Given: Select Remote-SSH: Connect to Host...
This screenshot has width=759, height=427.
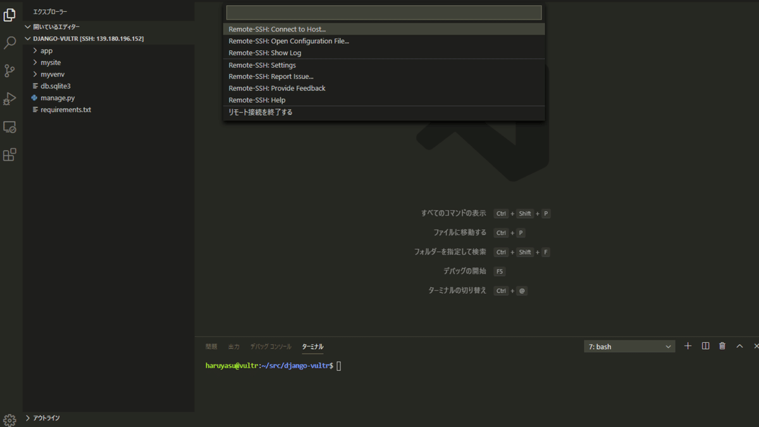Looking at the screenshot, I should (384, 29).
